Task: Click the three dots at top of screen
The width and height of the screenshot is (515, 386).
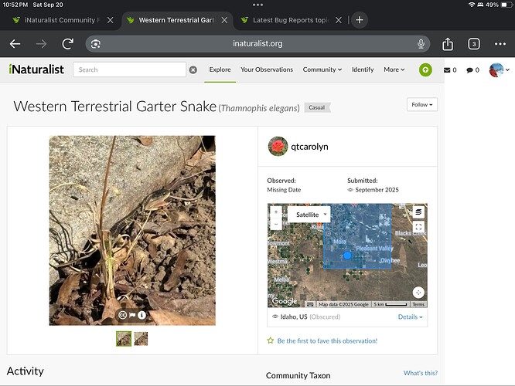Action: [257, 5]
